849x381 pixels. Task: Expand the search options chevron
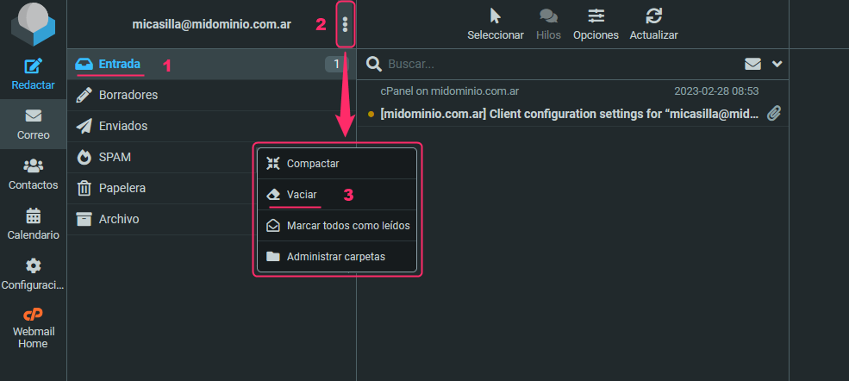pos(777,65)
